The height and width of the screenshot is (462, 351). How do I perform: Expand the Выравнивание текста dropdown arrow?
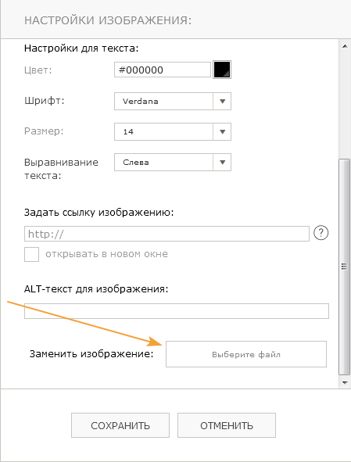[x=222, y=162]
